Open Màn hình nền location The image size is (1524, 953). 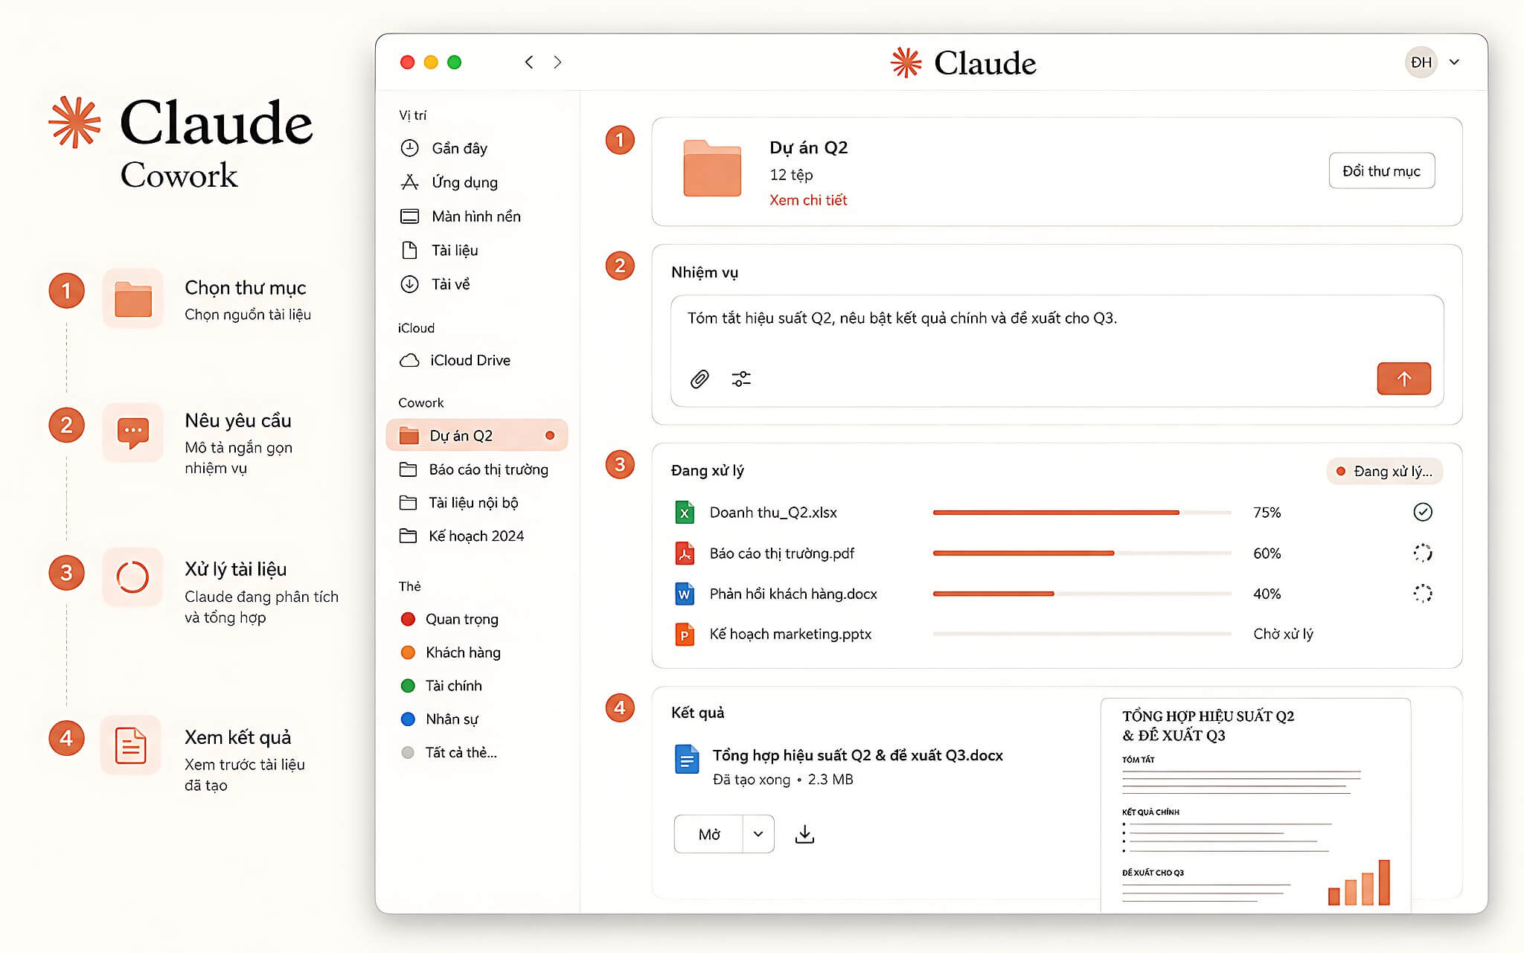coord(476,216)
